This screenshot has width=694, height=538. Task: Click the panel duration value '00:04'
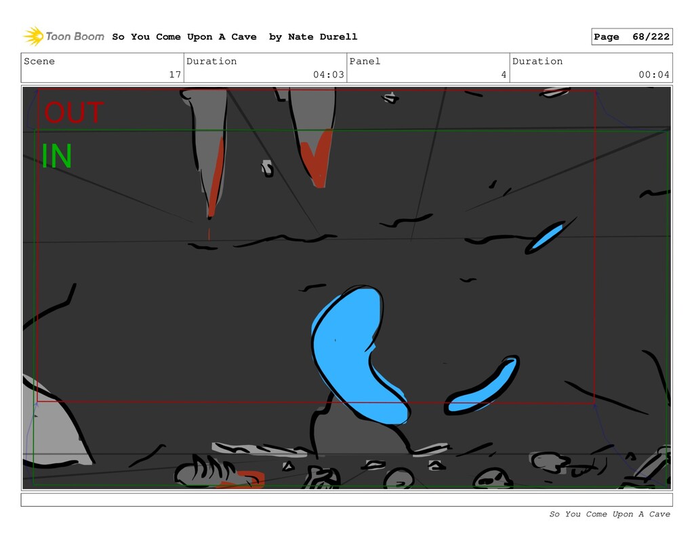click(x=654, y=75)
